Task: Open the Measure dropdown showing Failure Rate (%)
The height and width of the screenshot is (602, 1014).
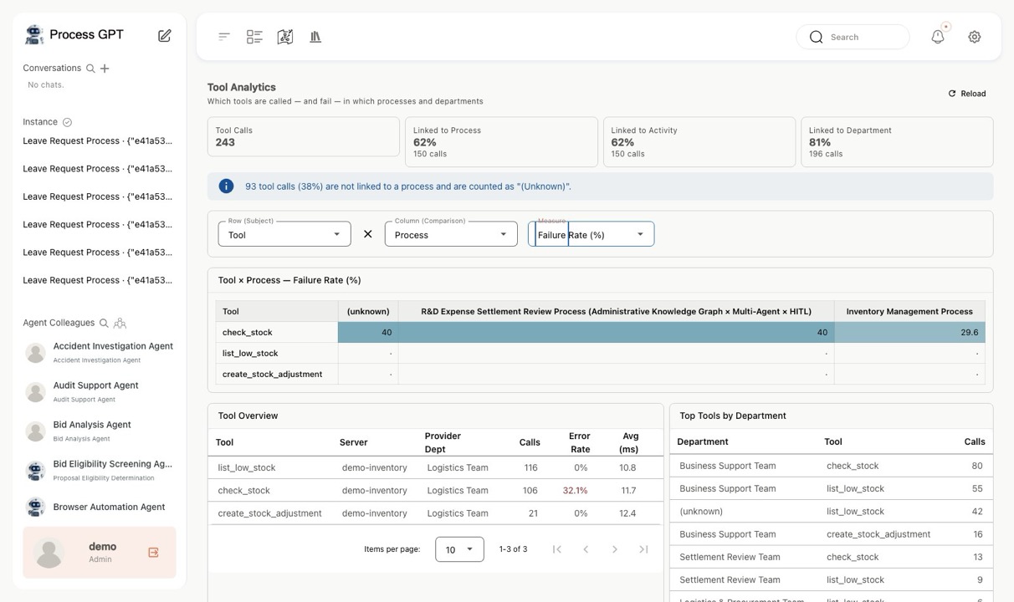Action: [591, 234]
